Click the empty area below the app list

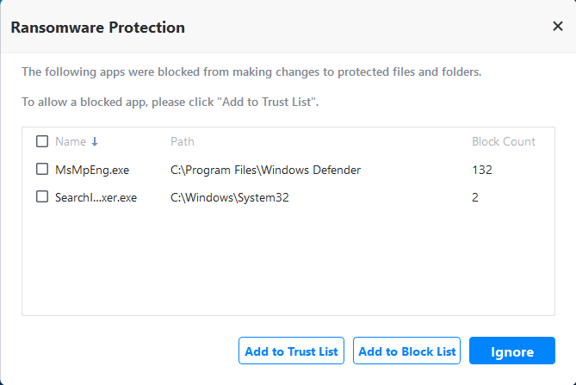click(x=288, y=267)
